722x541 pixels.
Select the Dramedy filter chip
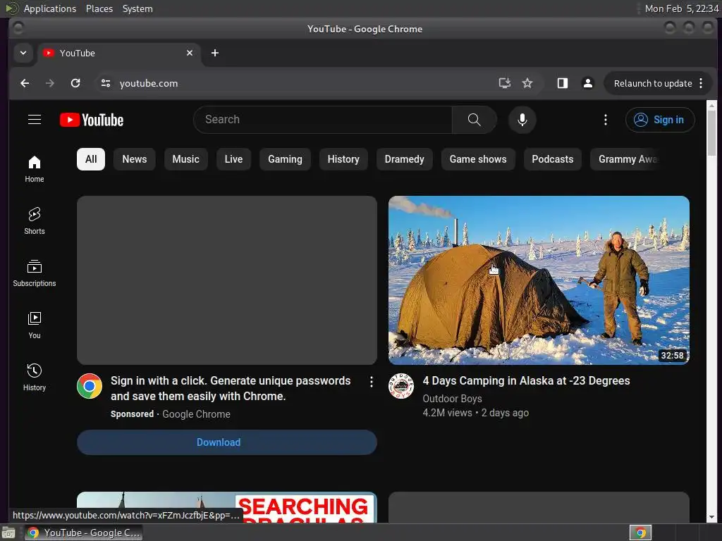pyautogui.click(x=404, y=159)
